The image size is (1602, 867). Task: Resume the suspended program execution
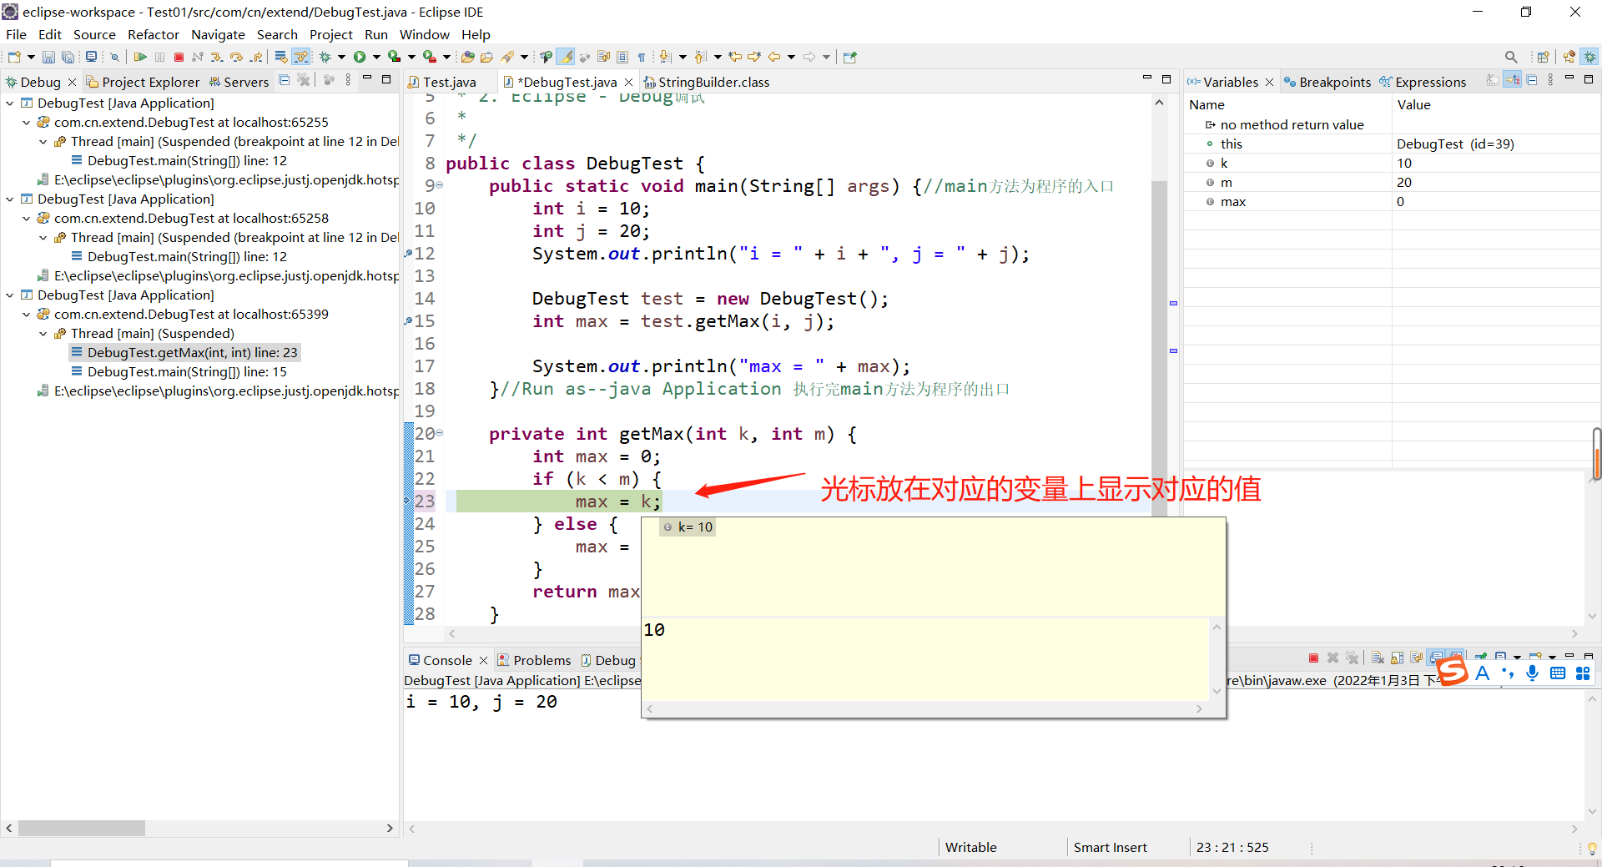142,57
